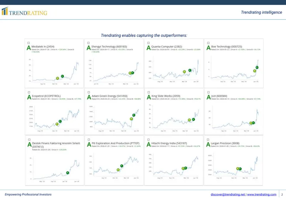Screen dimensions: 286x202
Task: Click the A rating icon for Destek Finans
Action: point(30,145)
